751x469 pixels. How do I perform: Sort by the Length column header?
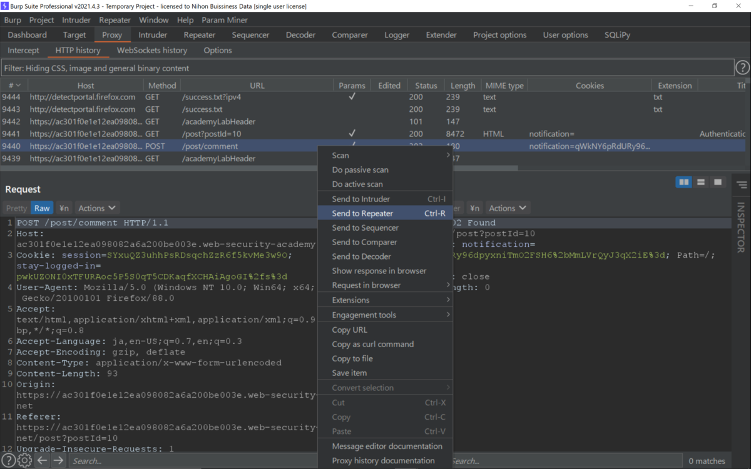(x=462, y=85)
